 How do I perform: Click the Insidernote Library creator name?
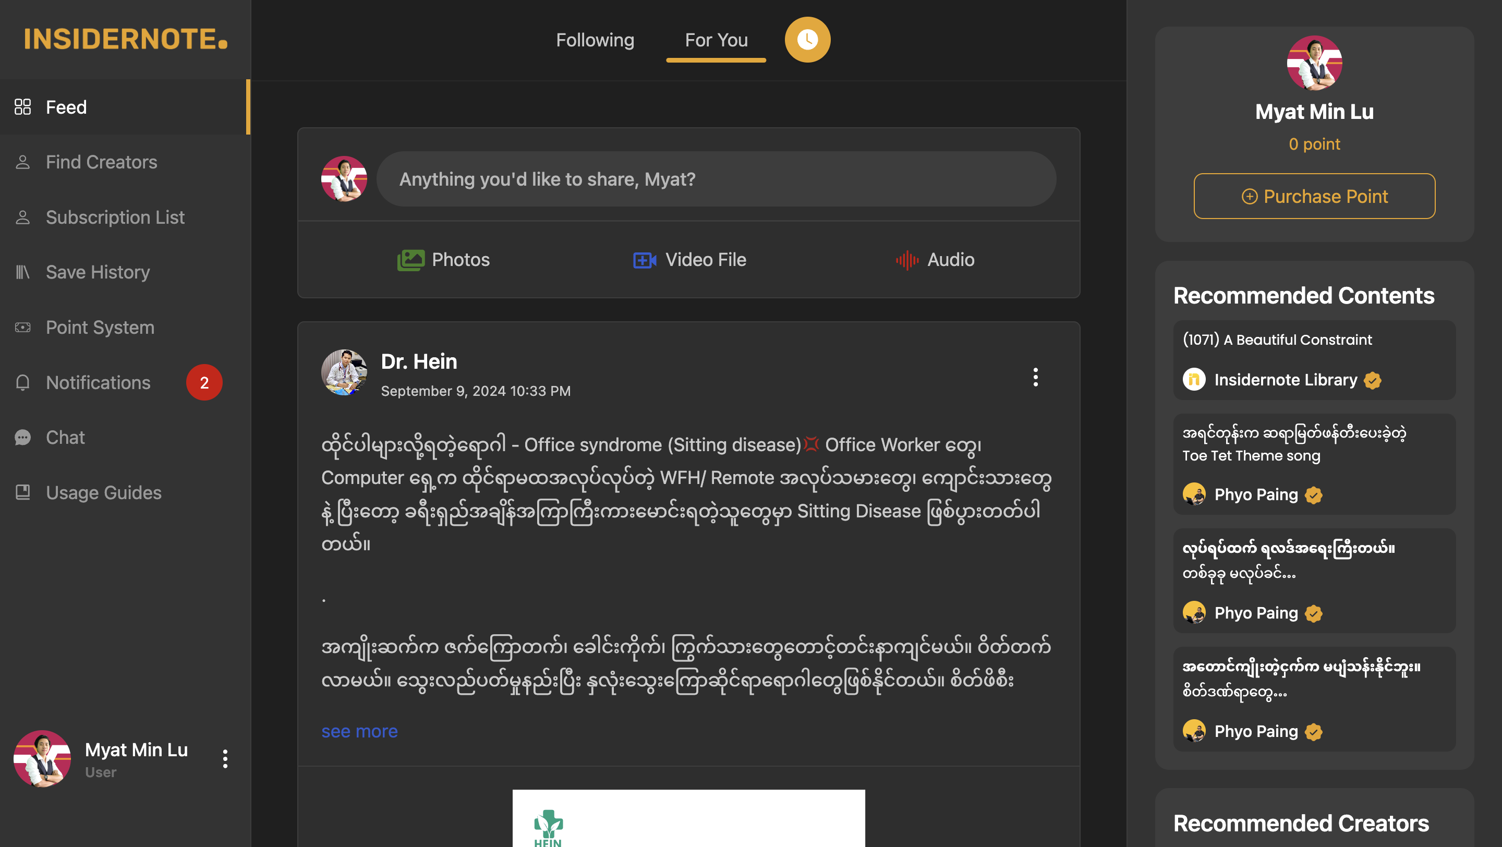click(x=1286, y=380)
